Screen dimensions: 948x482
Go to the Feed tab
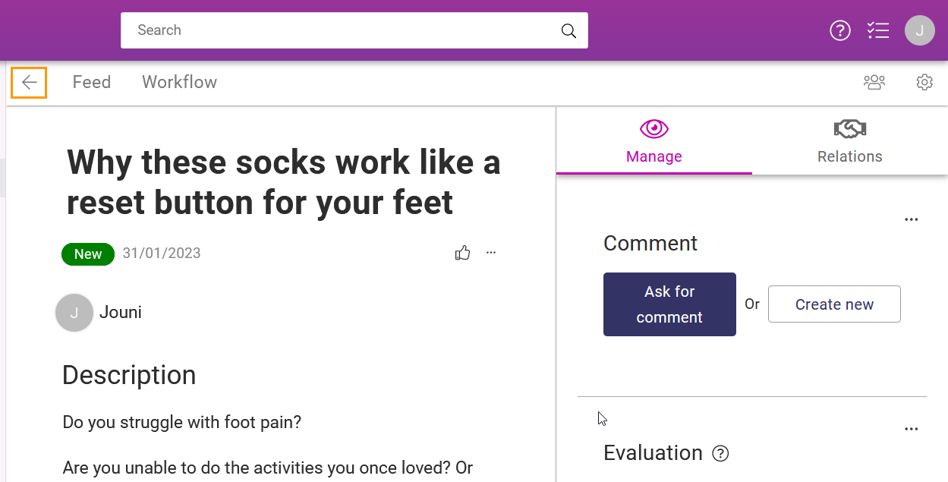[x=92, y=82]
